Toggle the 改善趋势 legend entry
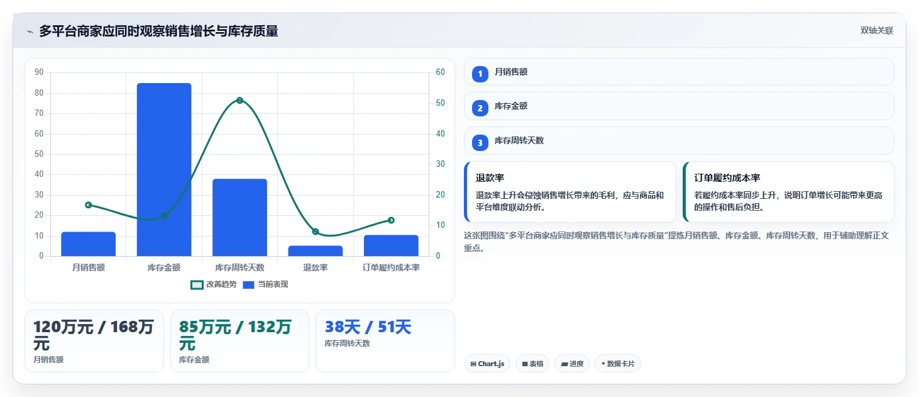 tap(214, 284)
